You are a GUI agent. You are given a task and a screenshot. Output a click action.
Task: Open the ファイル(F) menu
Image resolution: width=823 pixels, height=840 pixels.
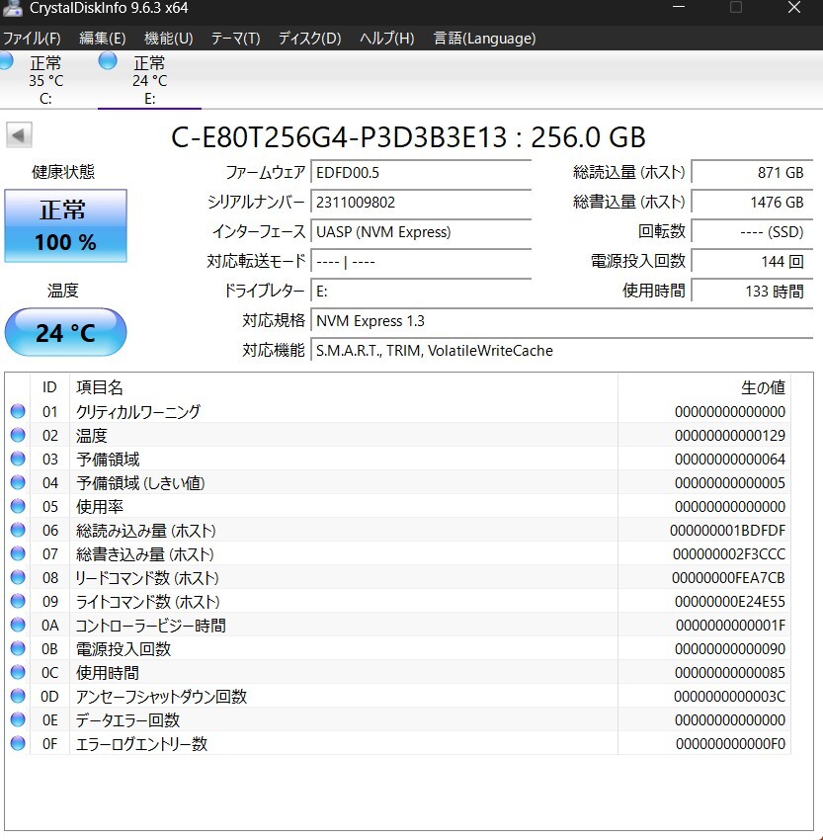pos(32,39)
